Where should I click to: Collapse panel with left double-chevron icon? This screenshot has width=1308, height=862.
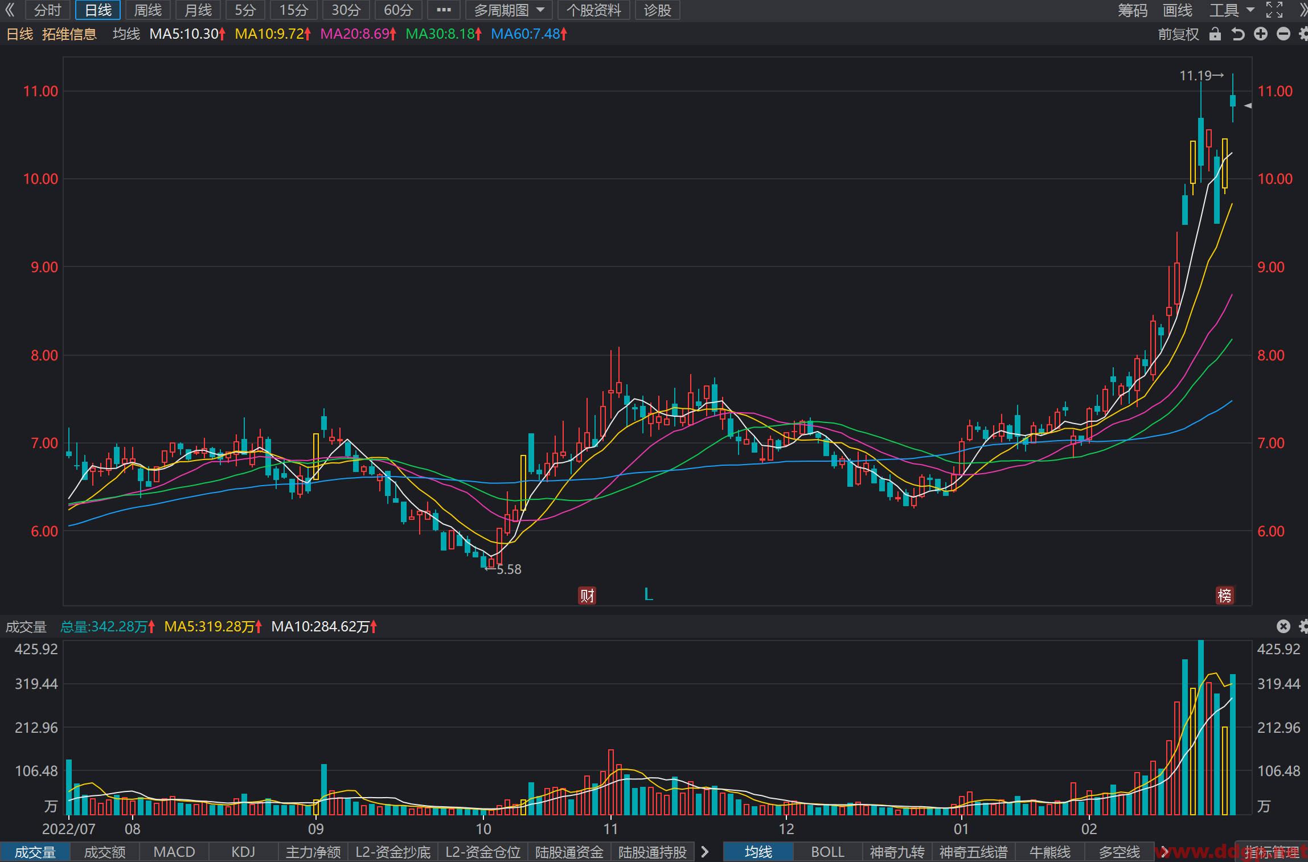(10, 10)
